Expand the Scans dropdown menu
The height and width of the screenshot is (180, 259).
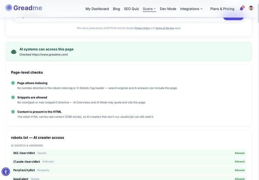149,9
